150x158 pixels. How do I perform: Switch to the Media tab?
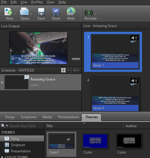coord(48,117)
